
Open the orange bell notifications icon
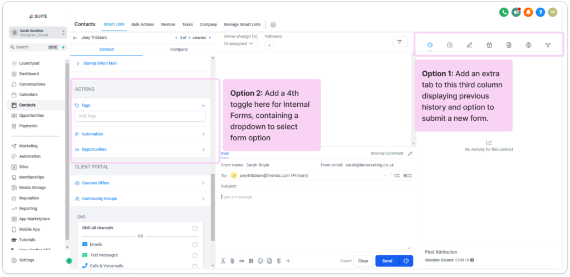point(528,12)
